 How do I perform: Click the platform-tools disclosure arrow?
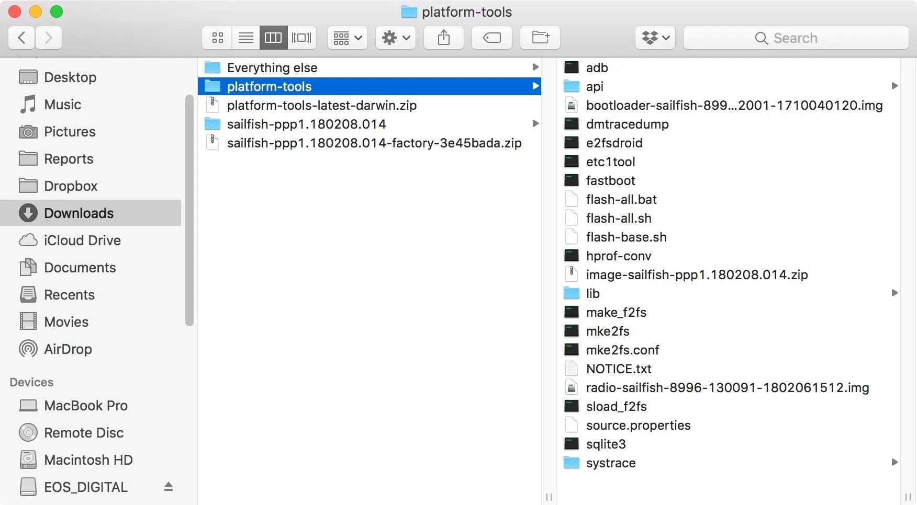coord(535,86)
